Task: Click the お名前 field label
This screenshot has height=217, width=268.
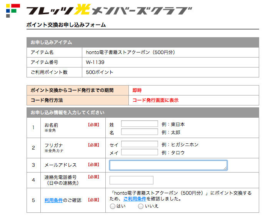Action: click(x=51, y=125)
